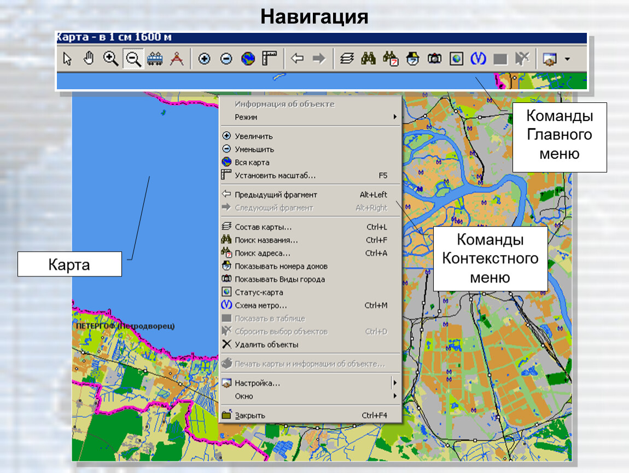629x473 pixels.
Task: Select the hand pan tool
Action: 89,59
